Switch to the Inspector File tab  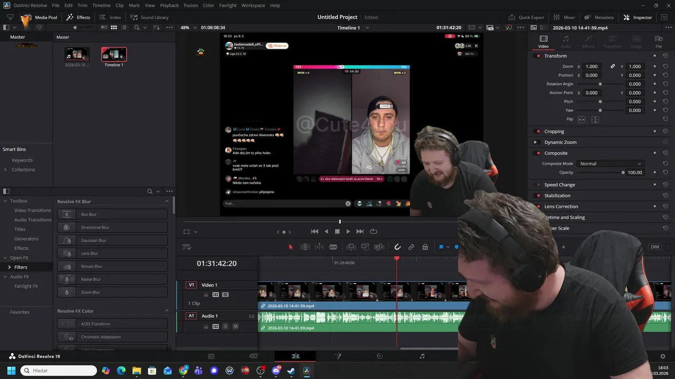click(x=659, y=42)
